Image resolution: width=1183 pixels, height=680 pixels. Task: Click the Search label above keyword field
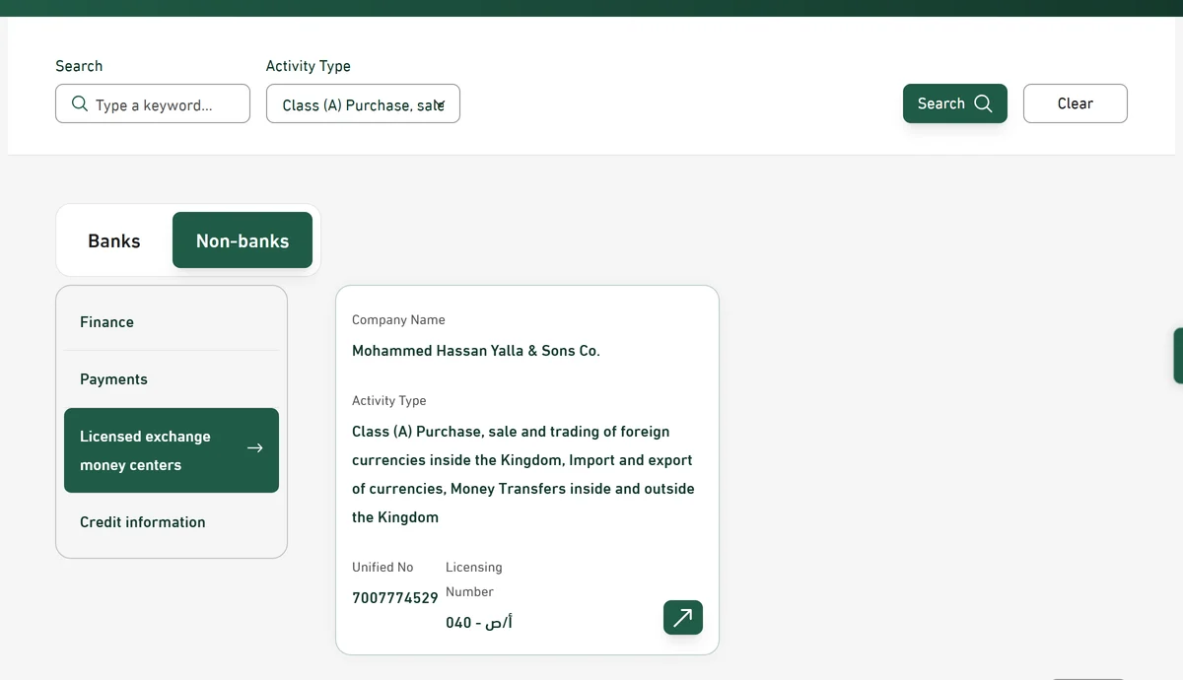[x=79, y=66]
